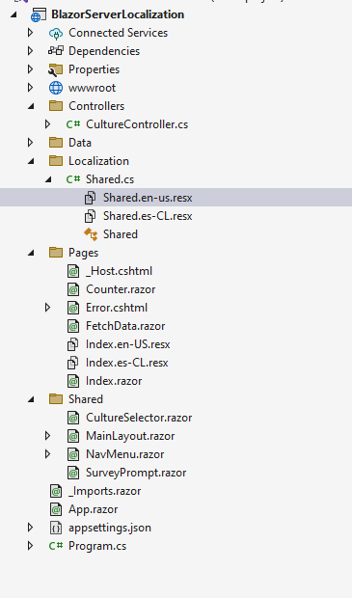Image resolution: width=352 pixels, height=598 pixels.
Task: Click the resx icon of Index.es-CL.resx
Action: [73, 363]
